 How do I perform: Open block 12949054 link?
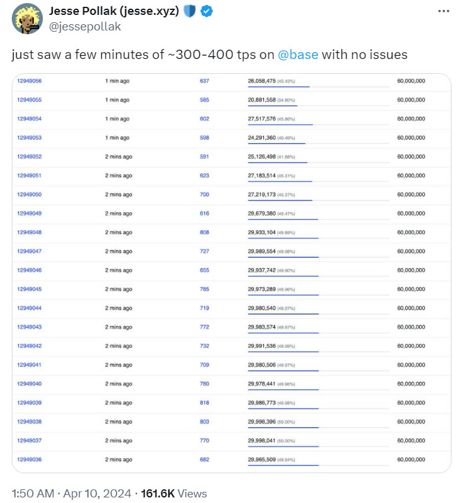click(29, 119)
